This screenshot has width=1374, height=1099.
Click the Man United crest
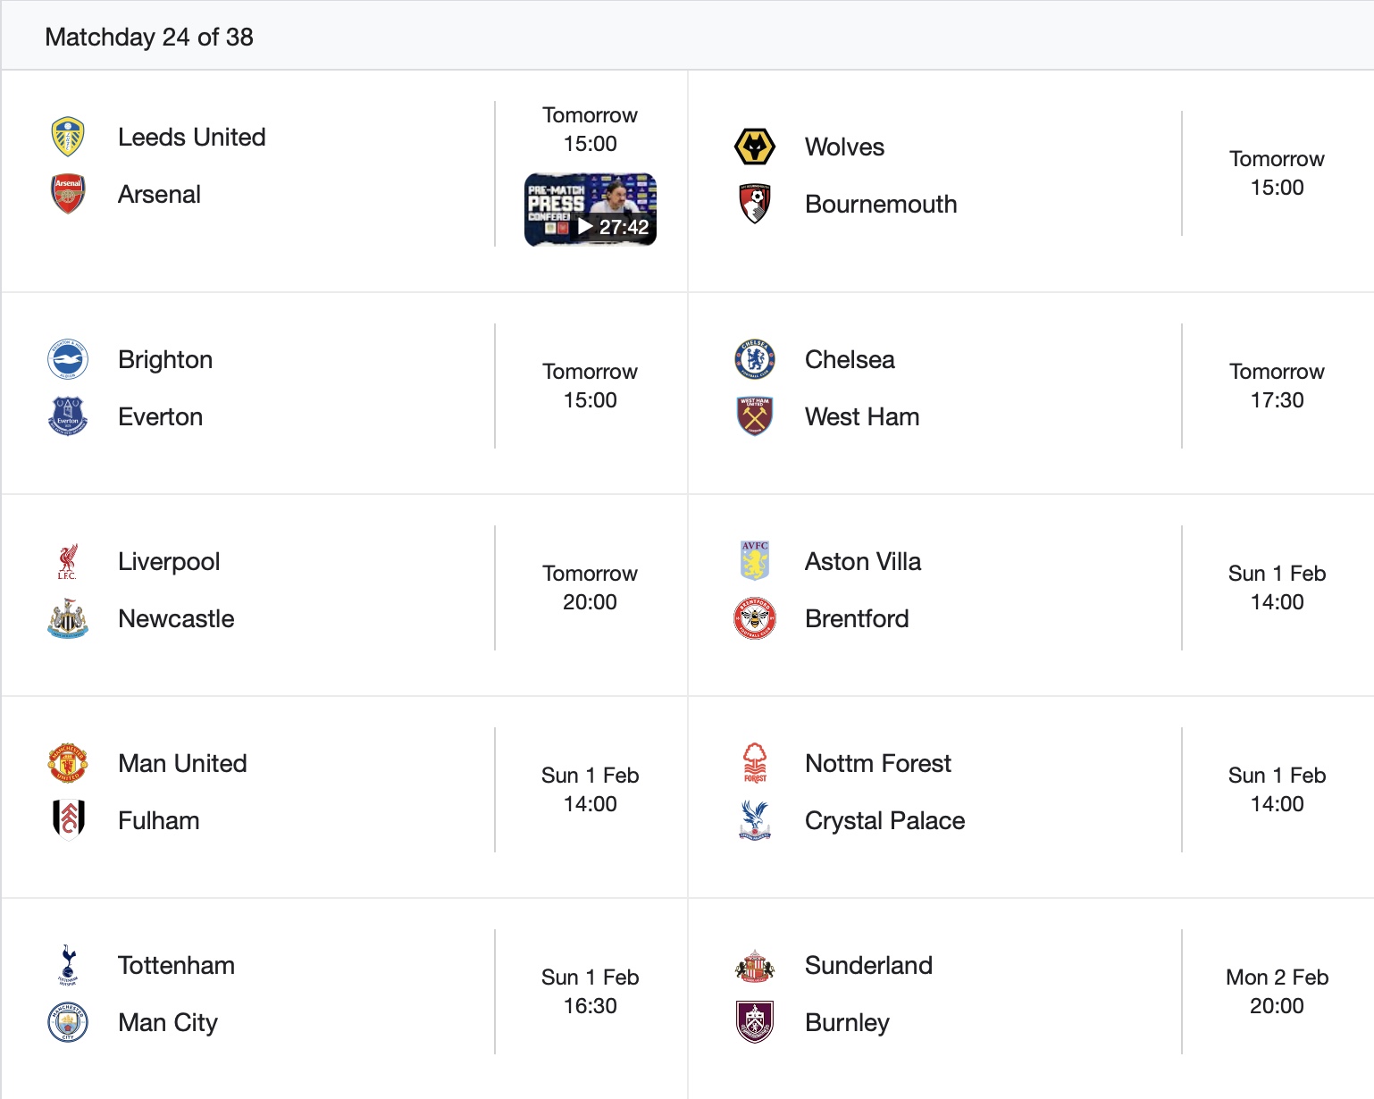point(68,763)
